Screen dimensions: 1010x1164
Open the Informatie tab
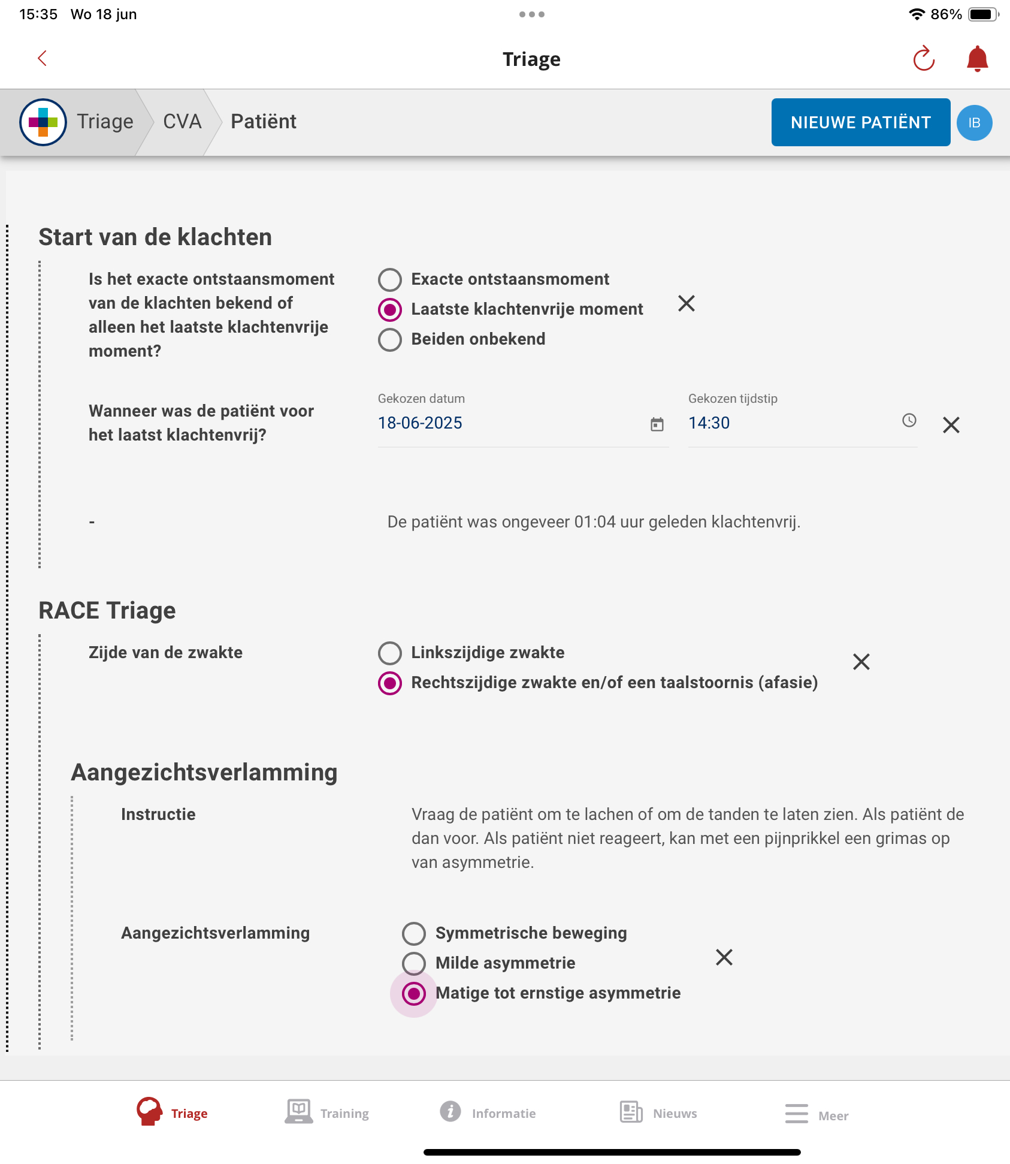coord(488,1112)
